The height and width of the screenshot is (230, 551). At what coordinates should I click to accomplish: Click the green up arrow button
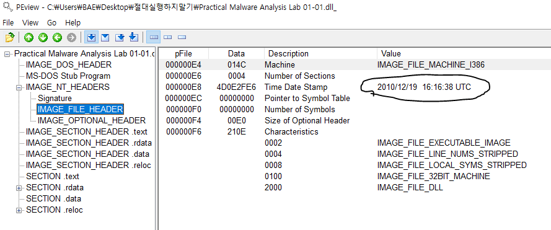pos(29,37)
